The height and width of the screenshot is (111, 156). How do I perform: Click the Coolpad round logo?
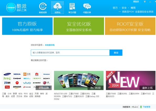(x=11, y=8)
